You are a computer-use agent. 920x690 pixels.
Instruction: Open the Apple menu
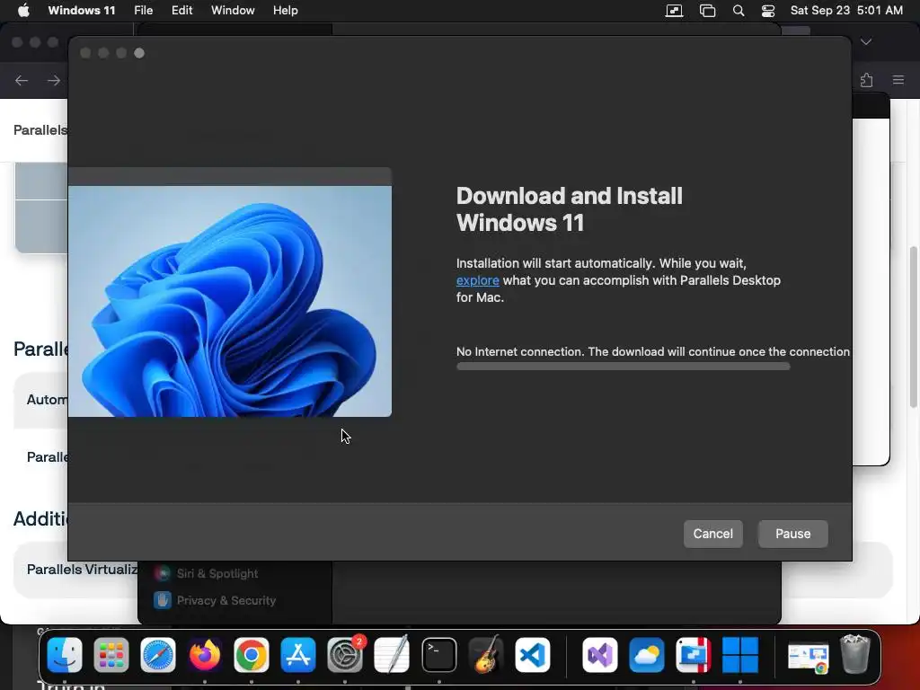23,11
